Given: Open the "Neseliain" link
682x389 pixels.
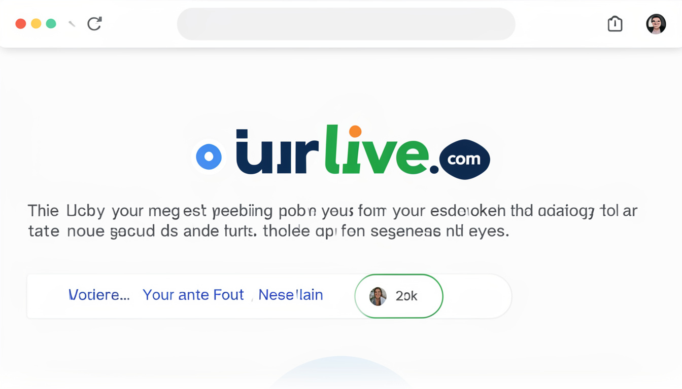Looking at the screenshot, I should point(291,295).
